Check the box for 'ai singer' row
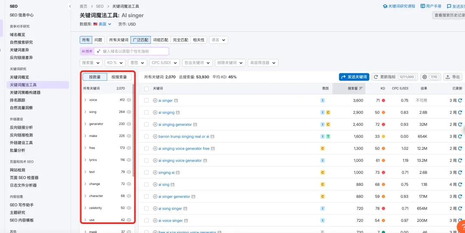Screen dimensions: 465x233 [x=146, y=100]
